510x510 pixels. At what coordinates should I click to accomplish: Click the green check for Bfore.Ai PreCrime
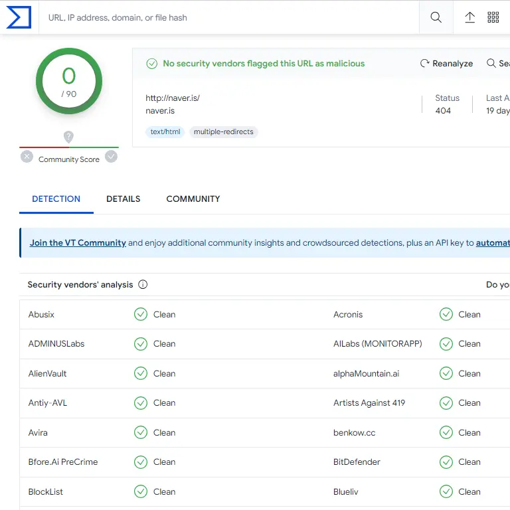click(x=141, y=462)
